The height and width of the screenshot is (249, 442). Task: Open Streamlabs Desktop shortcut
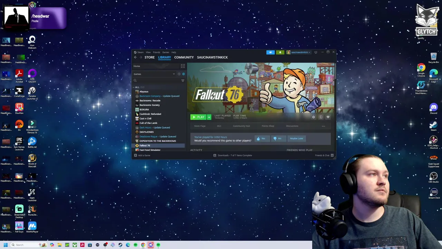tap(19, 212)
